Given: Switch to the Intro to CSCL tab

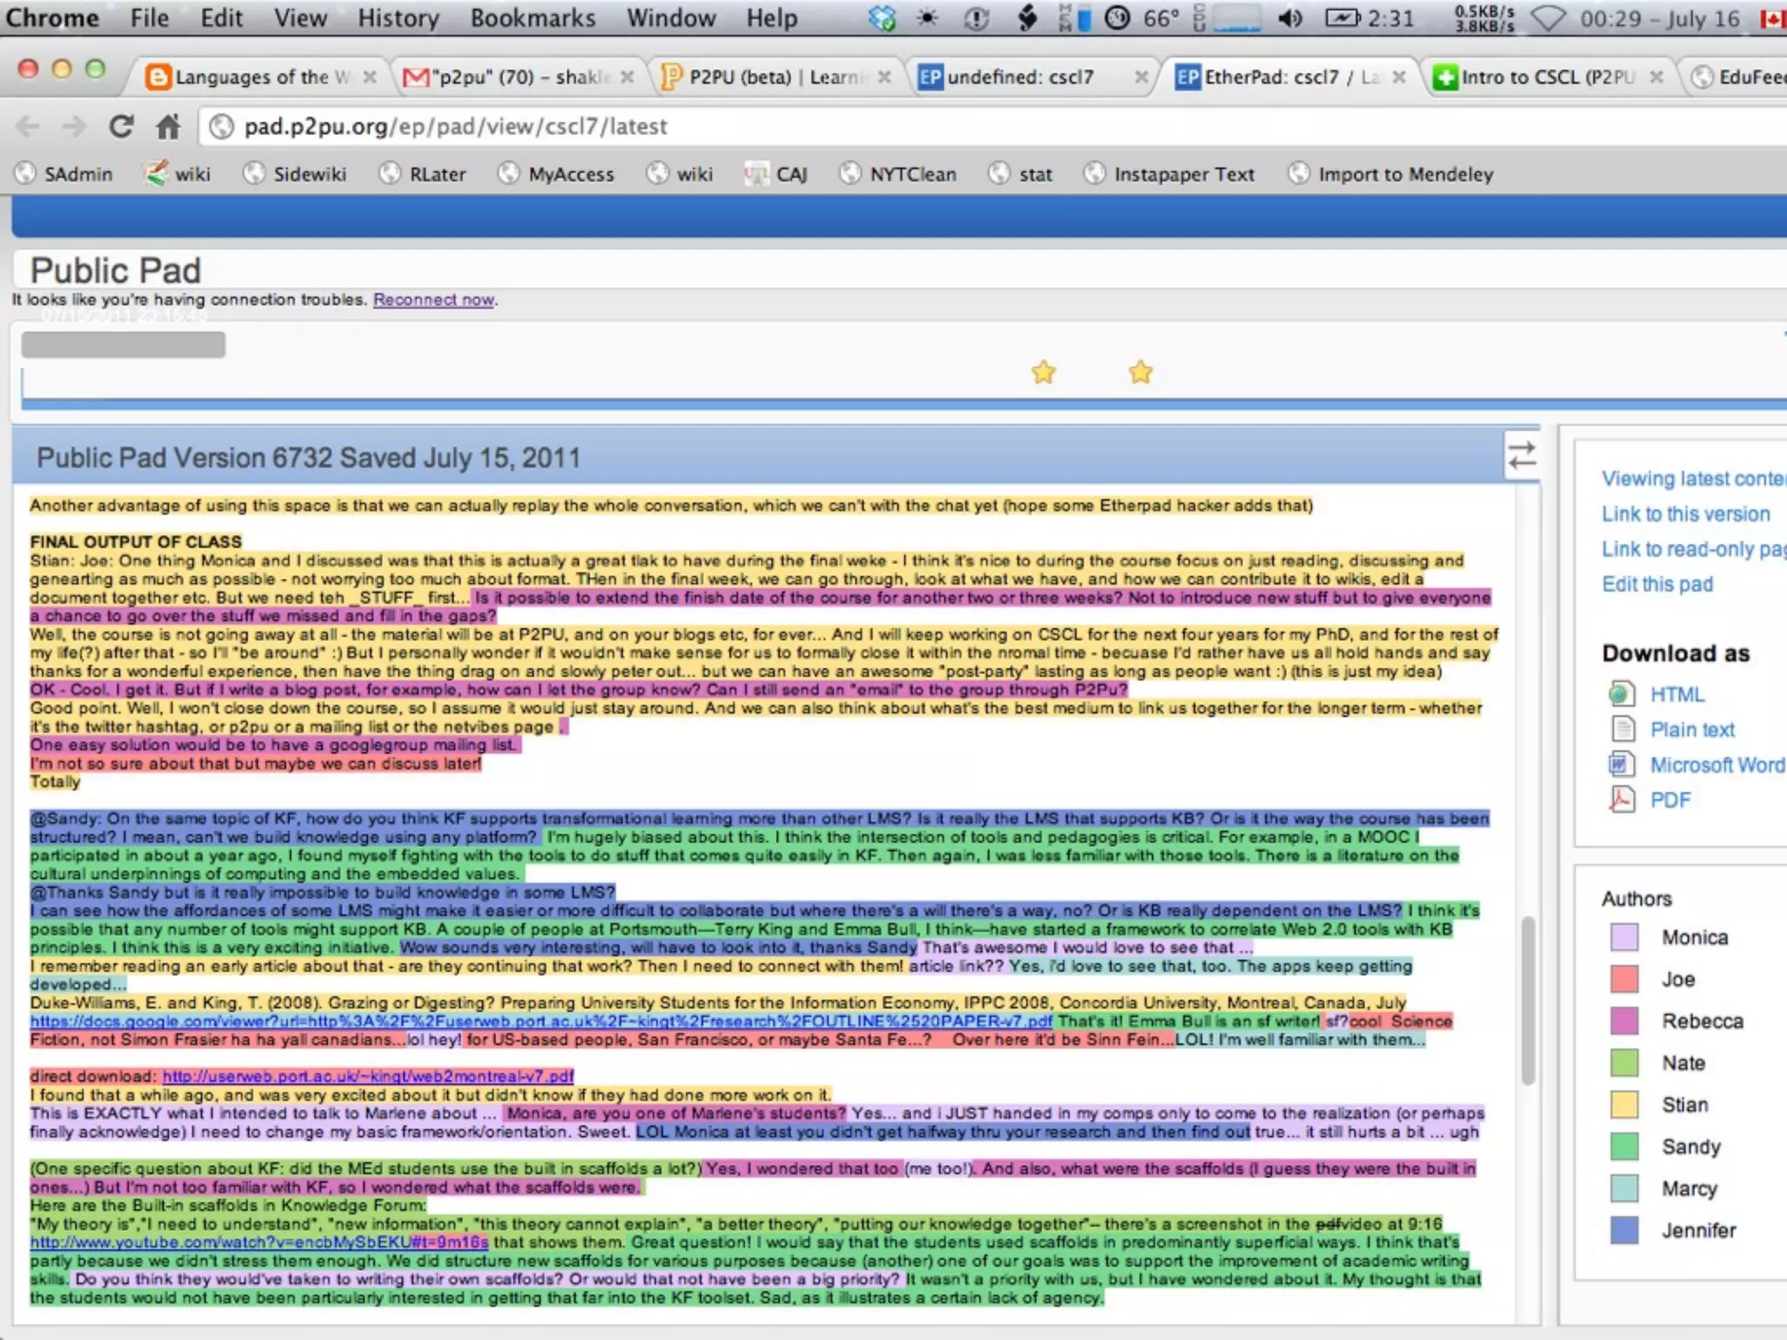Looking at the screenshot, I should coord(1544,78).
